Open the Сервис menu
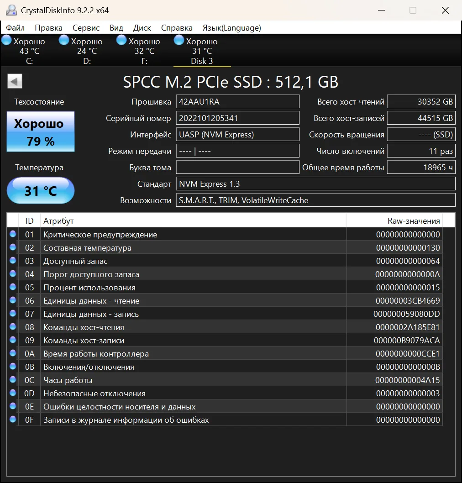 click(86, 28)
